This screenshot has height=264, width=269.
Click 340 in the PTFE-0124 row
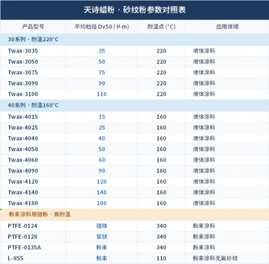click(161, 226)
